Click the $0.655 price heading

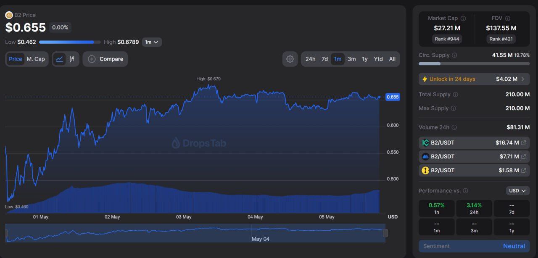point(26,28)
